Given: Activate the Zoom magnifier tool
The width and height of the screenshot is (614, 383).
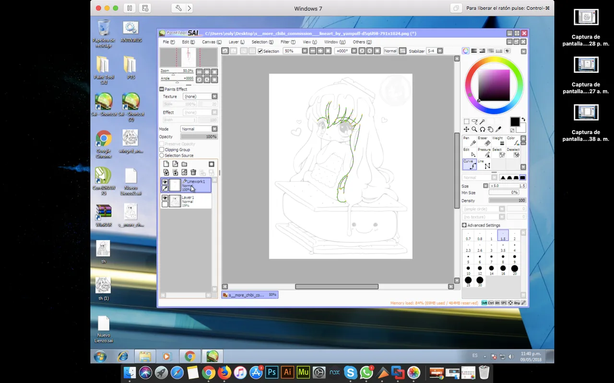Looking at the screenshot, I should coord(474,129).
